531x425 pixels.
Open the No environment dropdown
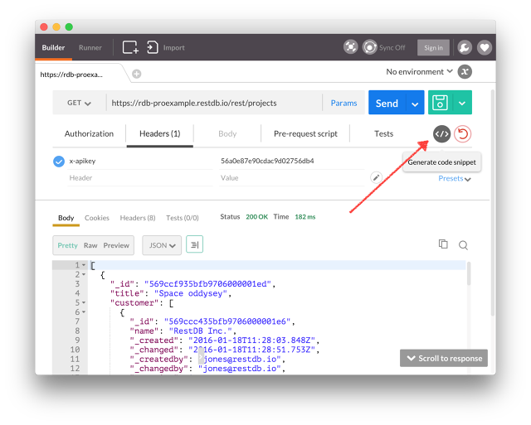419,72
